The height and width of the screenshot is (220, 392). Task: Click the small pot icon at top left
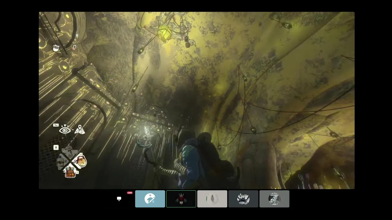pyautogui.click(x=56, y=48)
